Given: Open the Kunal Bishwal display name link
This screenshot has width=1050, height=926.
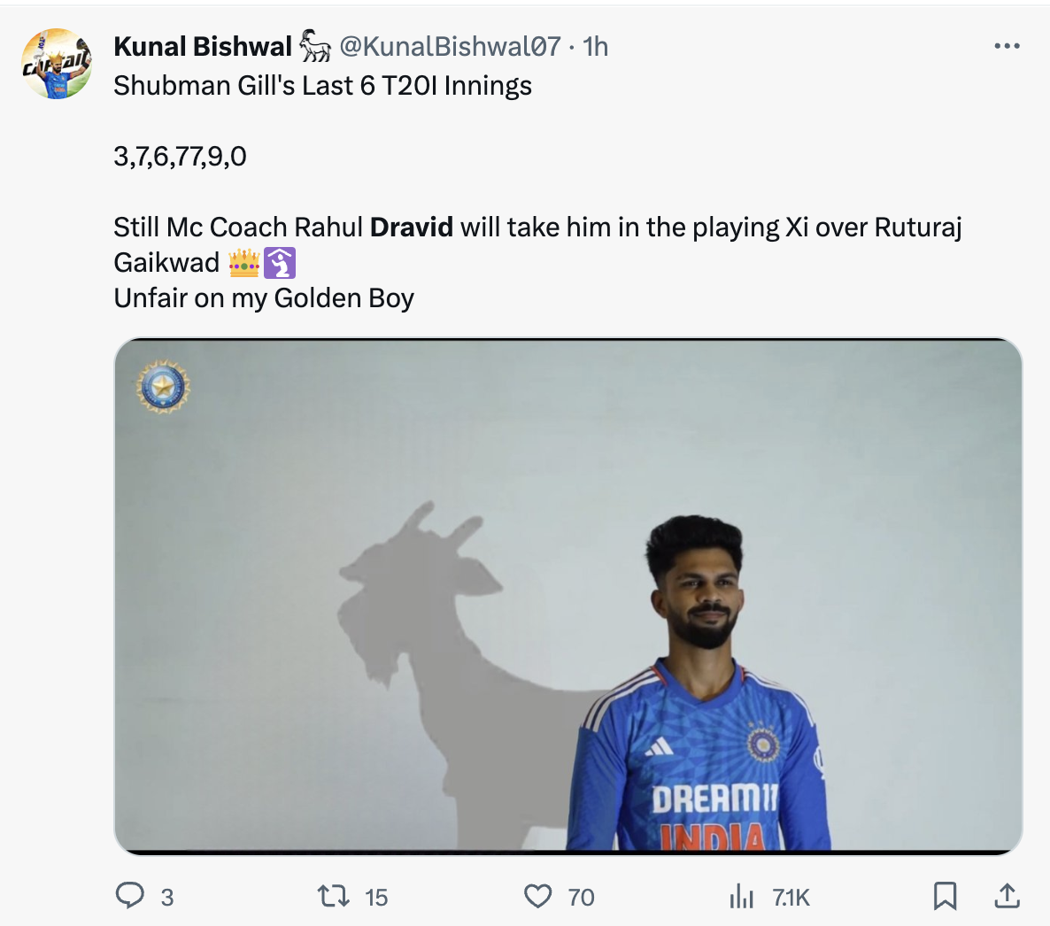Looking at the screenshot, I should 203,46.
